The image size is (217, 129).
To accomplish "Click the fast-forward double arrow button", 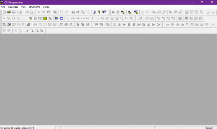I will tap(154, 24).
